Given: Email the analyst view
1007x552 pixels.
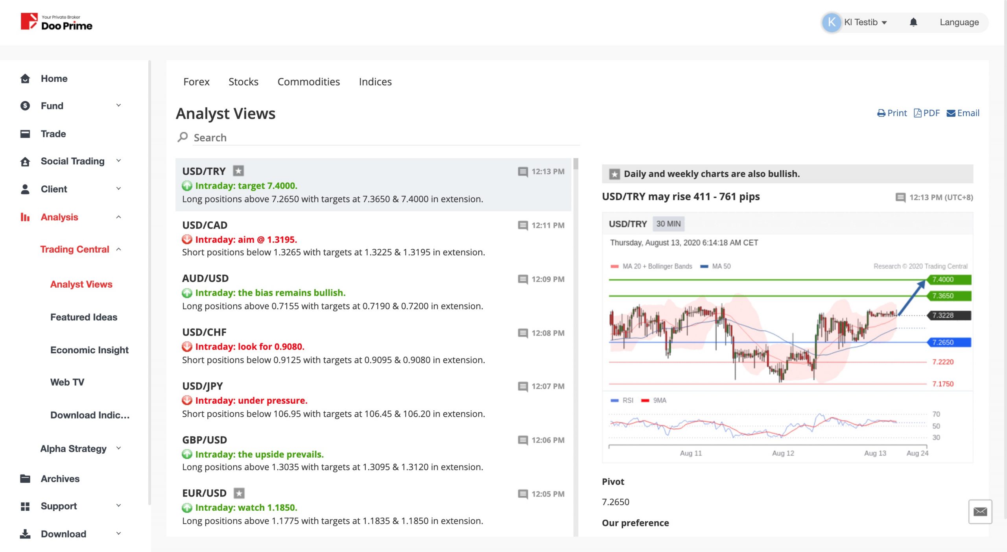Looking at the screenshot, I should (x=963, y=113).
